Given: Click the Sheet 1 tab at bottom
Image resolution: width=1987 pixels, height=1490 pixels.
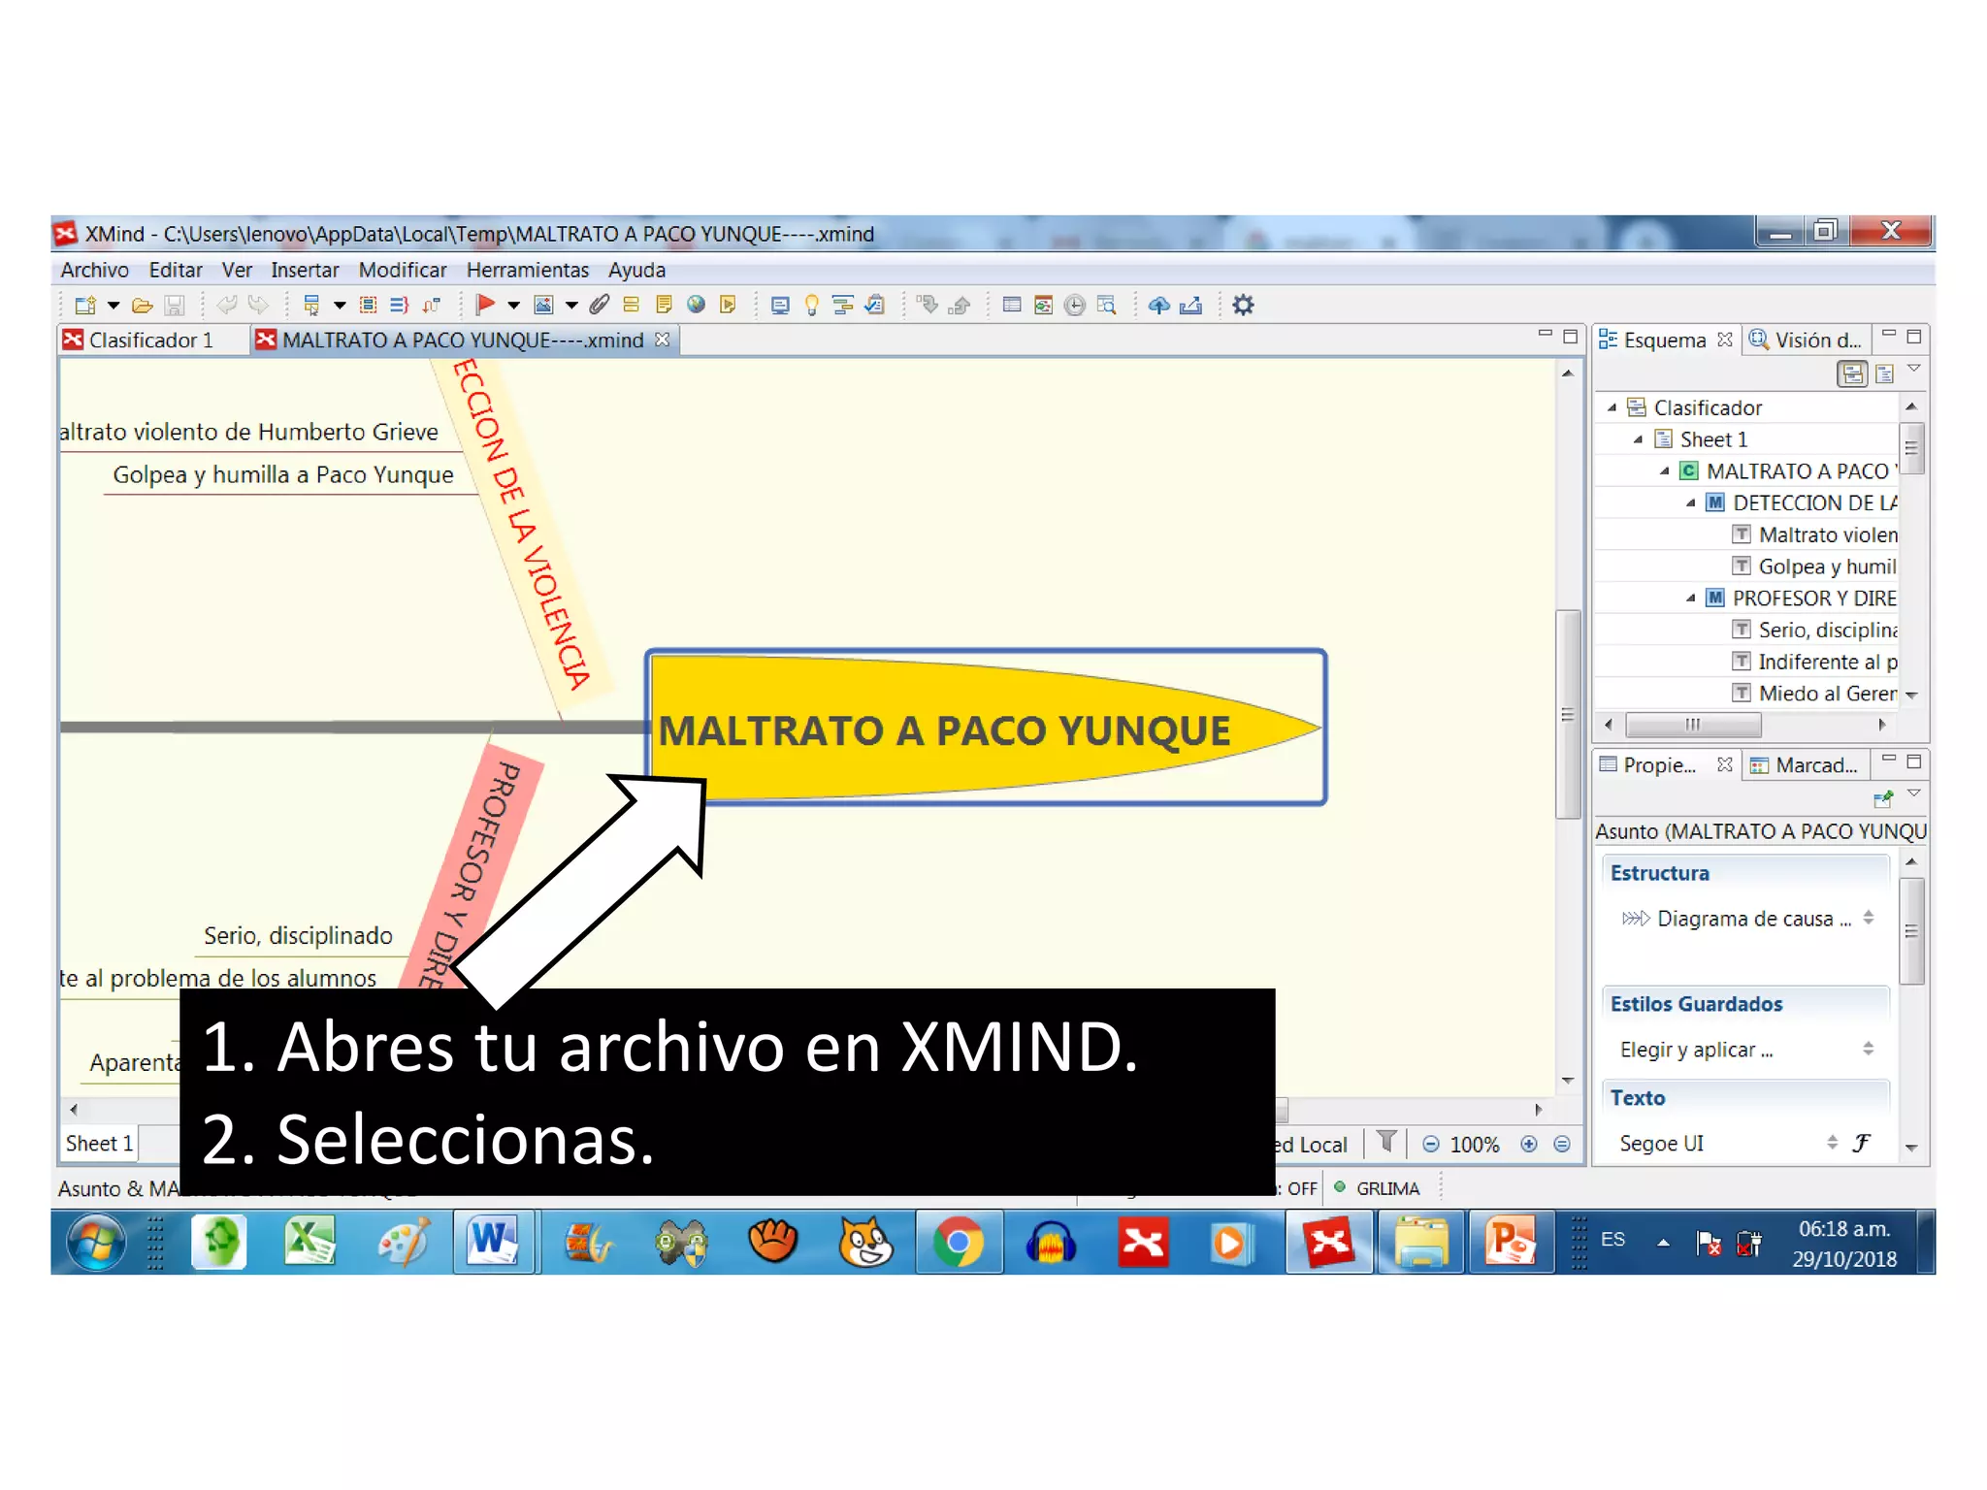Looking at the screenshot, I should [x=99, y=1144].
